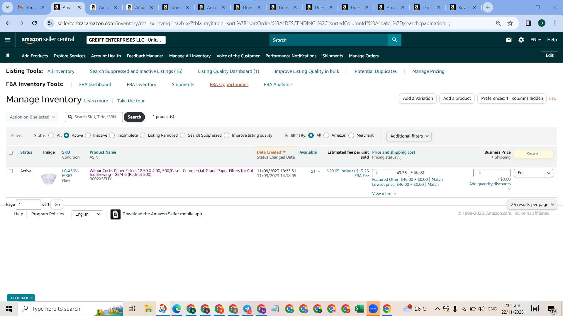
Task: Close the FEEDBACK widget with X
Action: (31, 298)
